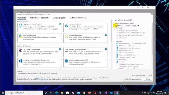The image size is (169, 95).
Task: Check Universal Windows Platform development workload
Action: click(60, 60)
